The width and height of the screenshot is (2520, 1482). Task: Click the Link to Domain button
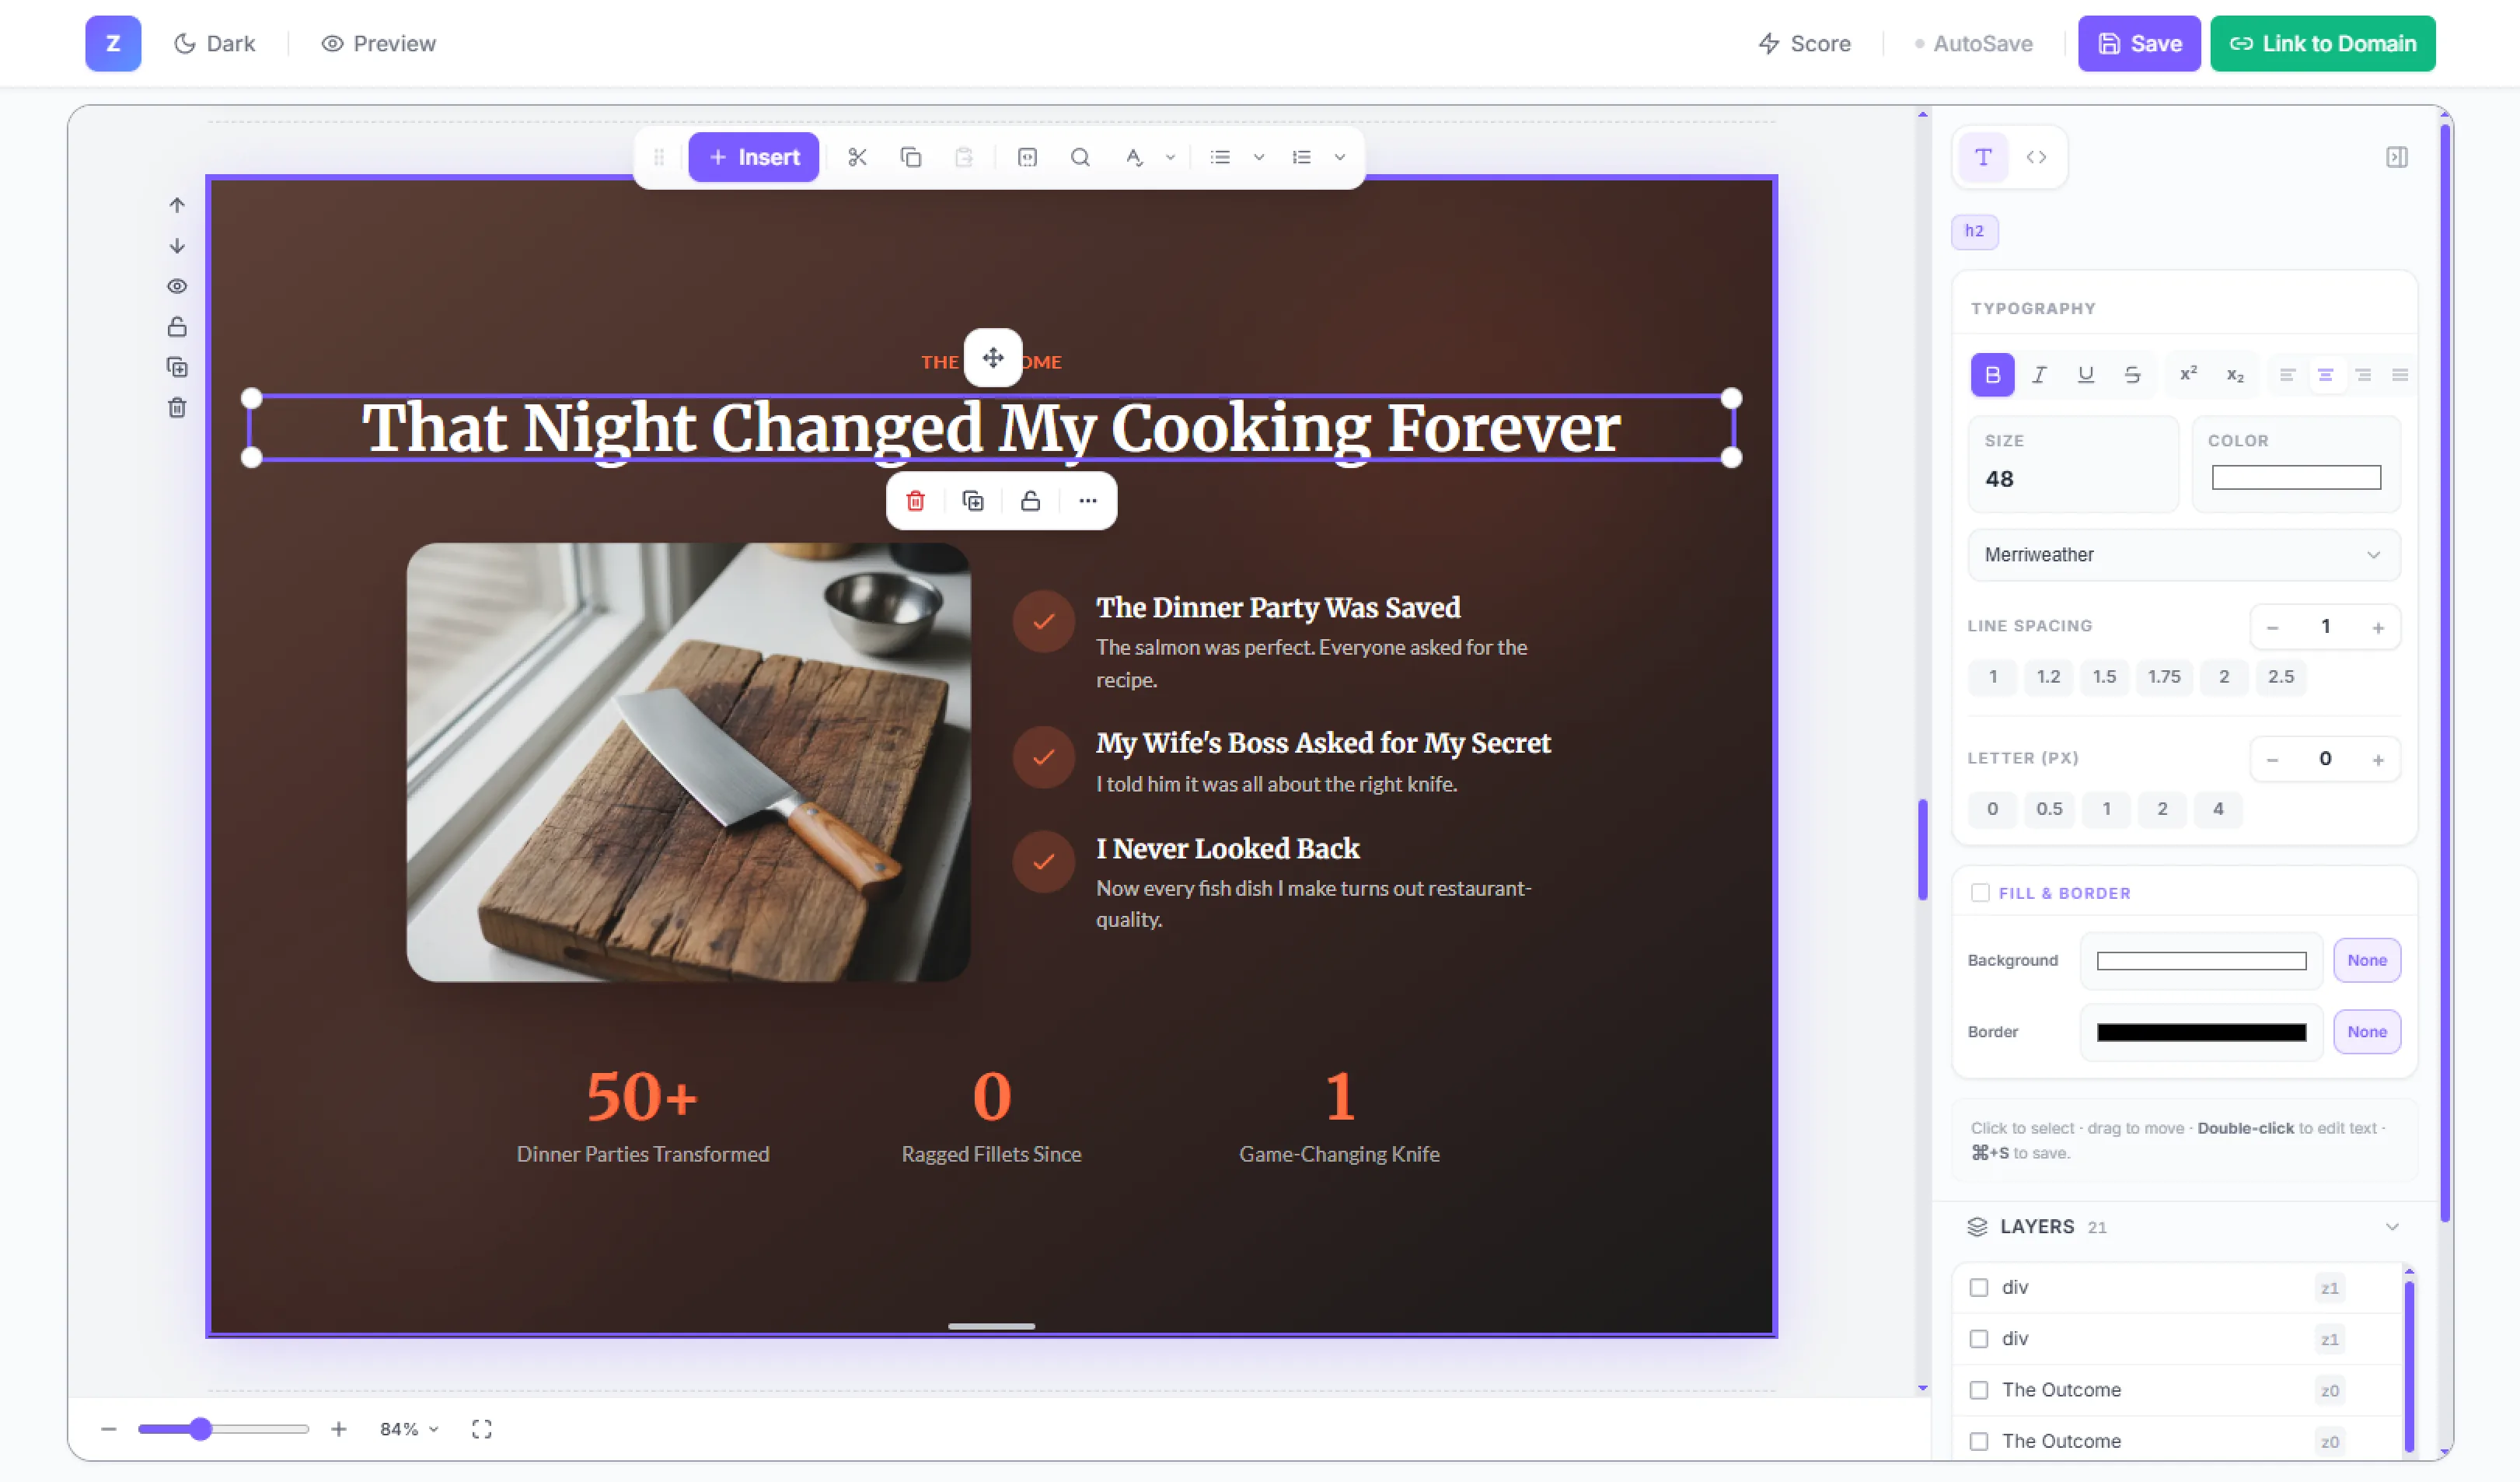tap(2322, 43)
